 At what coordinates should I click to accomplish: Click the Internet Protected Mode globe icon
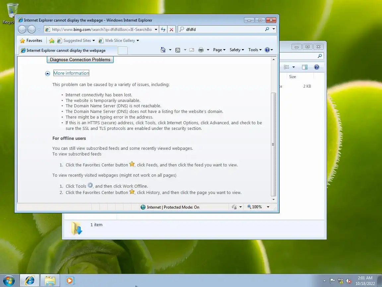[x=143, y=207]
